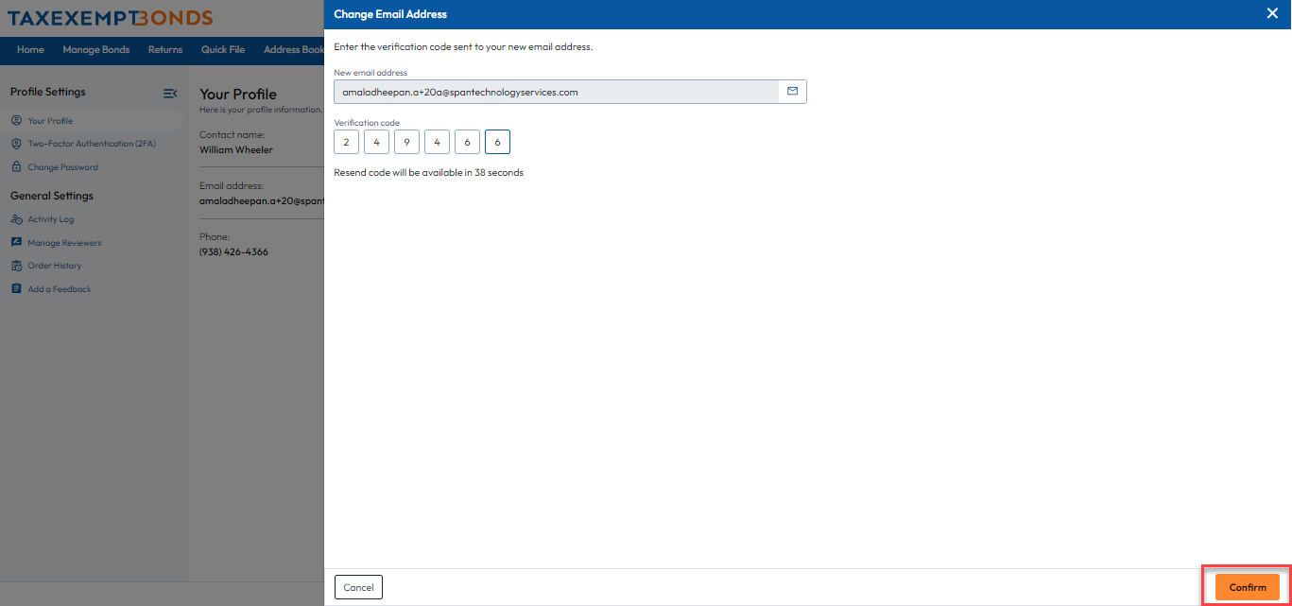Viewport: 1292px width, 606px height.
Task: Select fifth verification code box
Action: click(x=467, y=142)
